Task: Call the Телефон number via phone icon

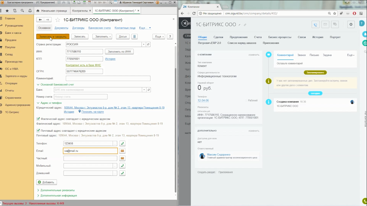Action: pyautogui.click(x=122, y=144)
